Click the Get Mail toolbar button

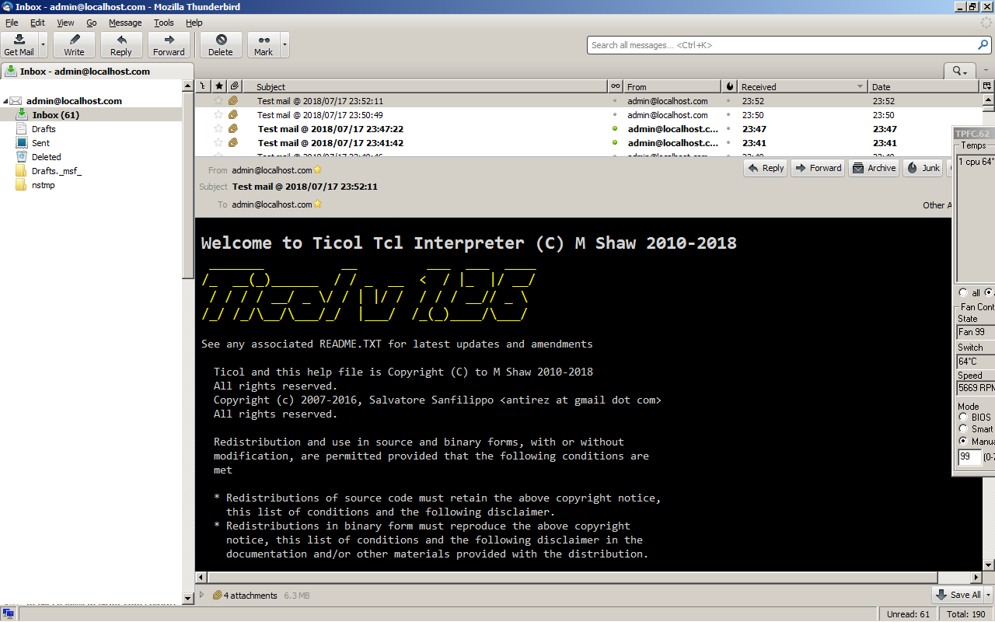click(x=19, y=45)
